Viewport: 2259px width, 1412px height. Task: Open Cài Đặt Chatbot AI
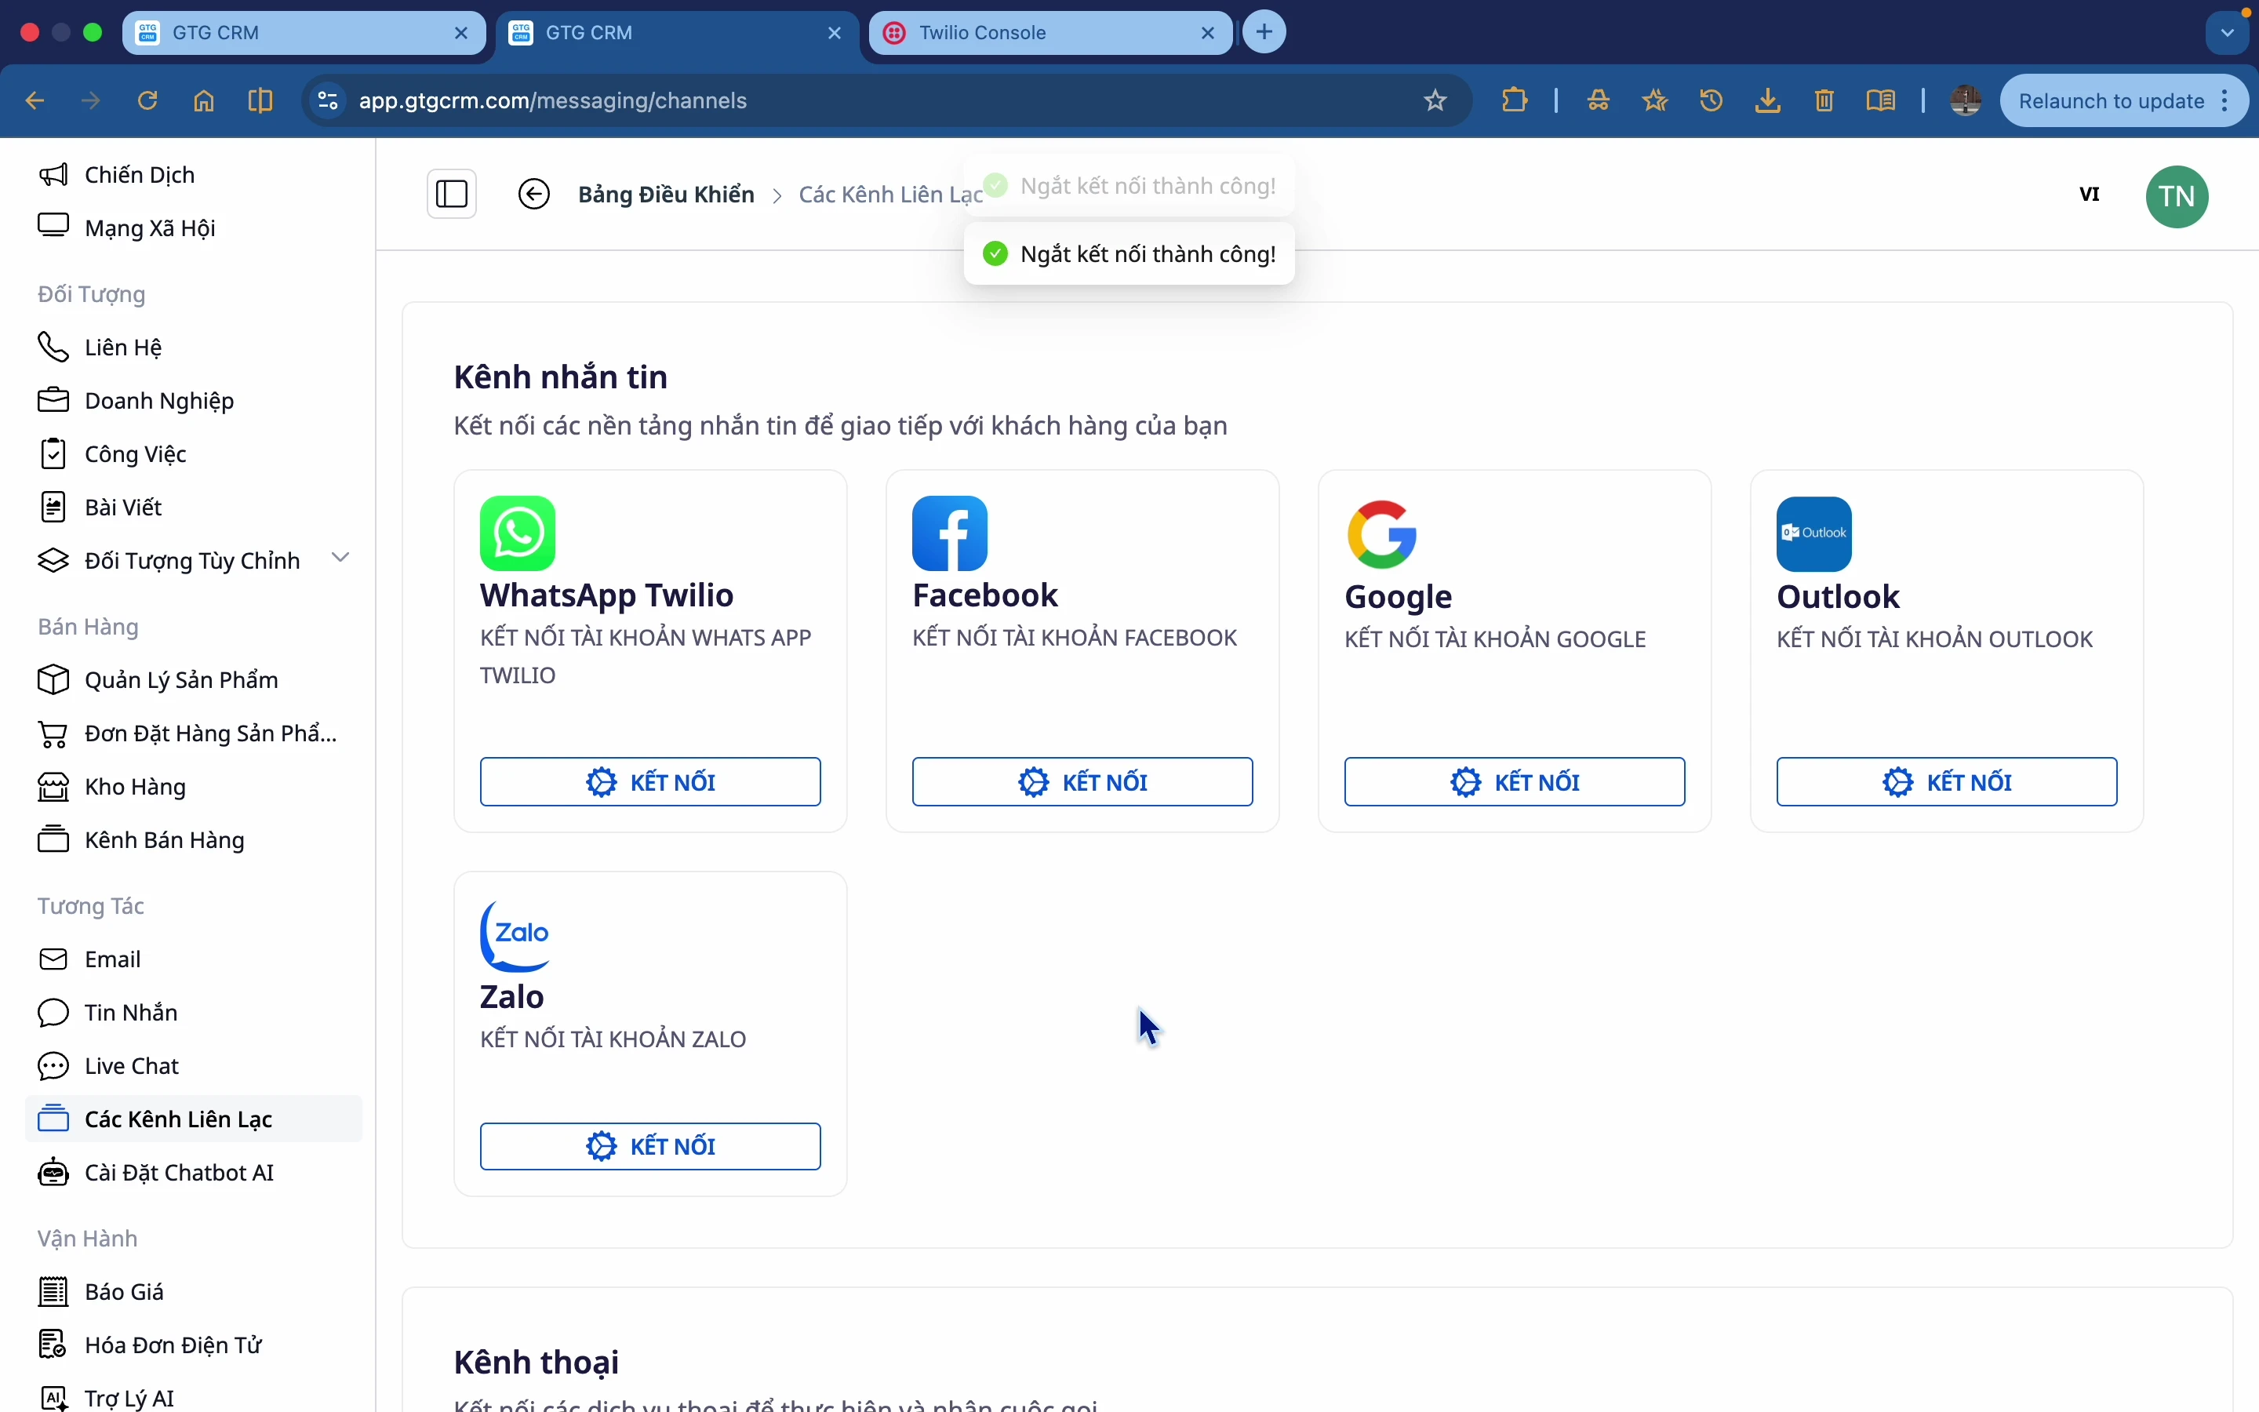(179, 1172)
